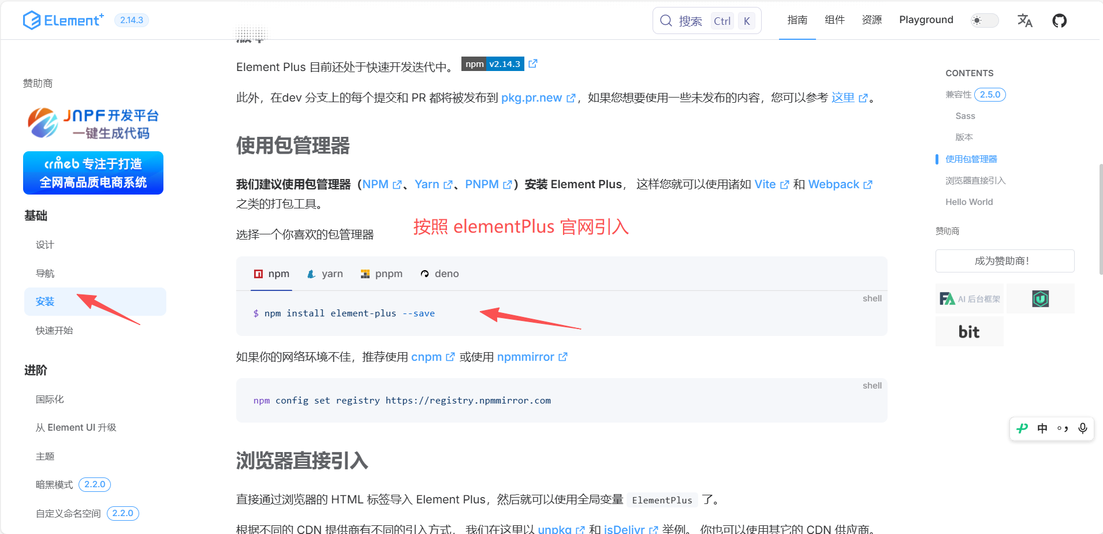Open the PNPM package manager link
The image size is (1103, 534).
[488, 184]
